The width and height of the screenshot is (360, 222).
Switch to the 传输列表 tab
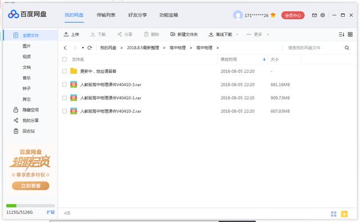point(106,15)
